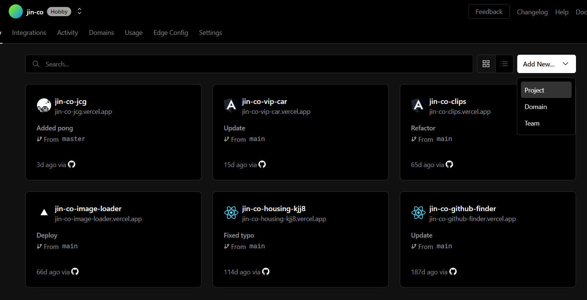Click GitHub icon on jin-co-image-loader card

[x=75, y=271]
